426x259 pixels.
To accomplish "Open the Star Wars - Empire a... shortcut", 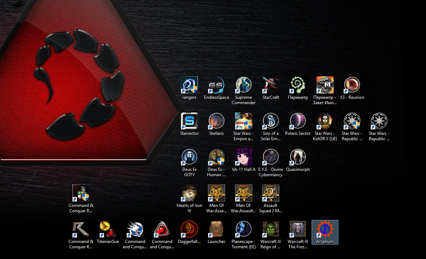I will [x=244, y=121].
